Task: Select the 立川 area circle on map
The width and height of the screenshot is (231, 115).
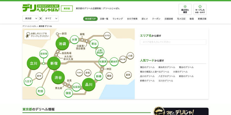Action: (x=33, y=63)
